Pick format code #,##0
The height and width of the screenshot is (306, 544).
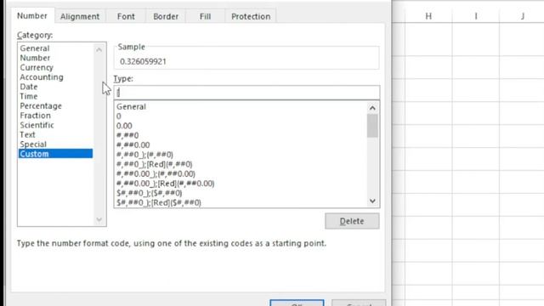(127, 135)
